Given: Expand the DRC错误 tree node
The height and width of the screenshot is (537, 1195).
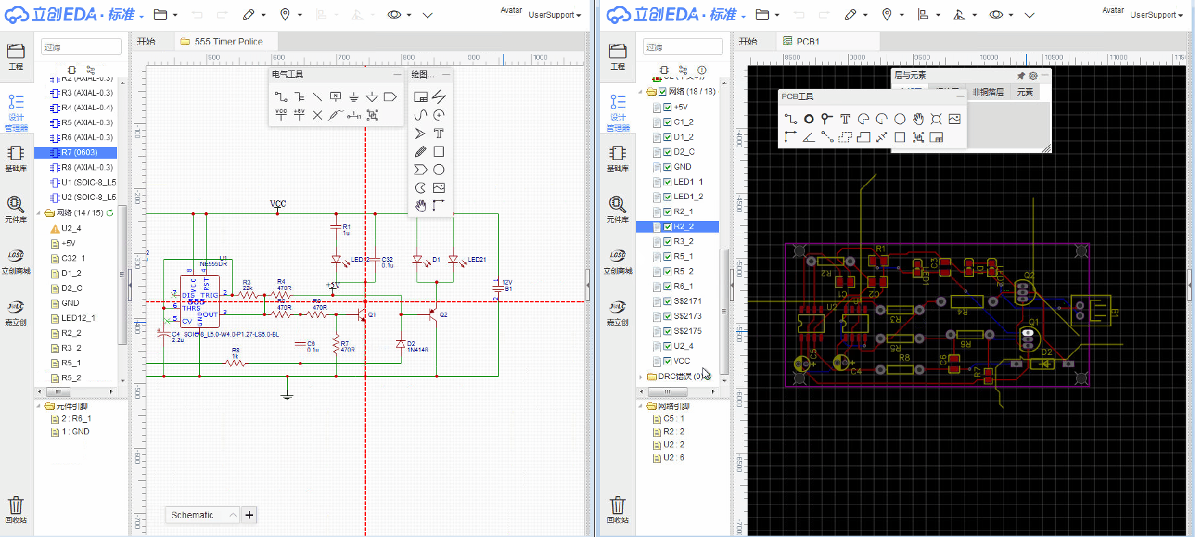Looking at the screenshot, I should pyautogui.click(x=641, y=376).
